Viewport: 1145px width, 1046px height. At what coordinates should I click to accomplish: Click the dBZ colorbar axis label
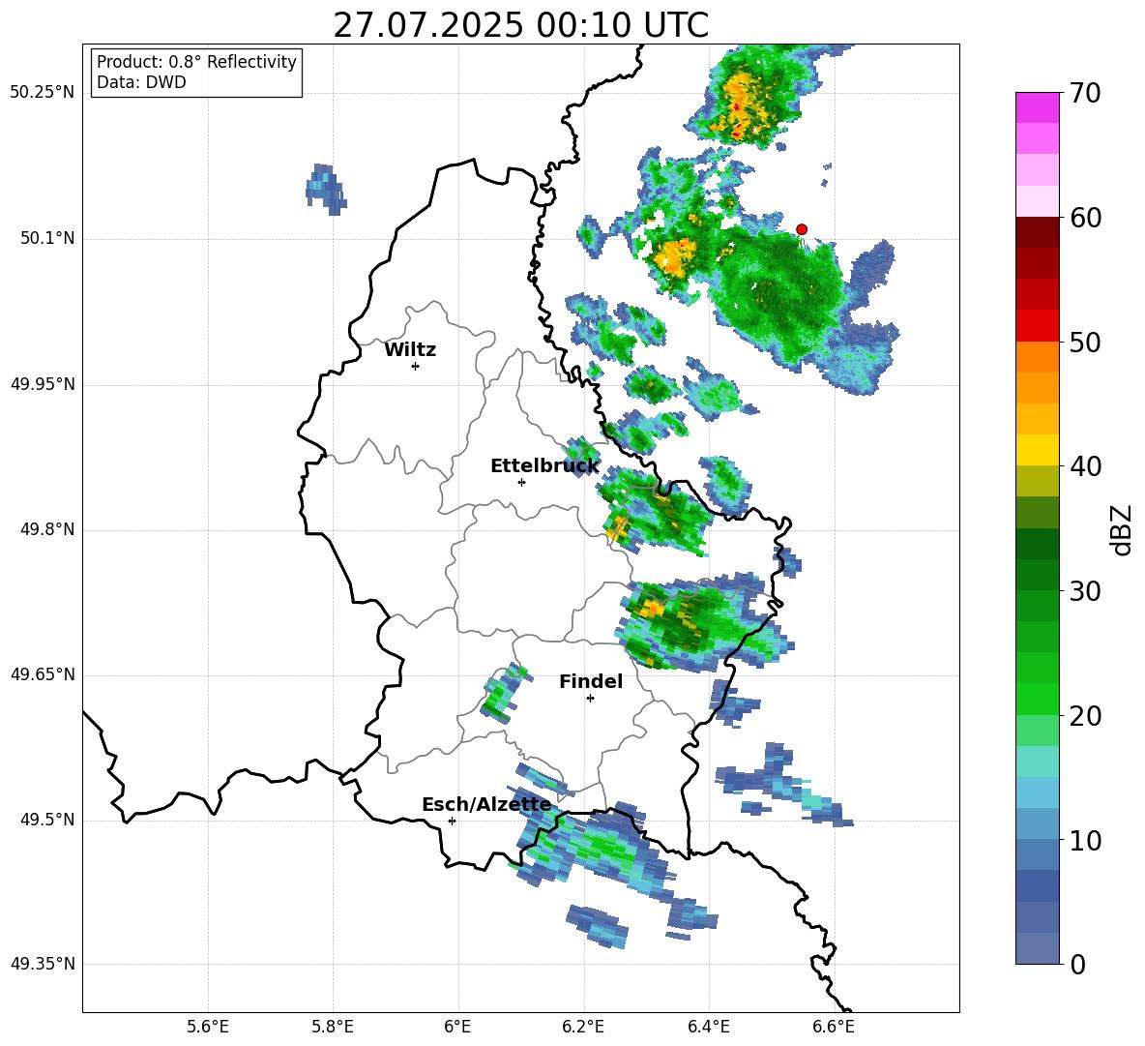pyautogui.click(x=1122, y=529)
